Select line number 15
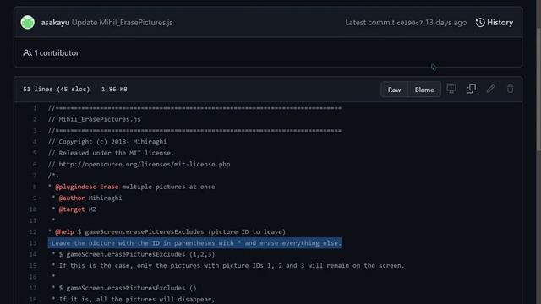Image resolution: width=541 pixels, height=304 pixels. 33,266
